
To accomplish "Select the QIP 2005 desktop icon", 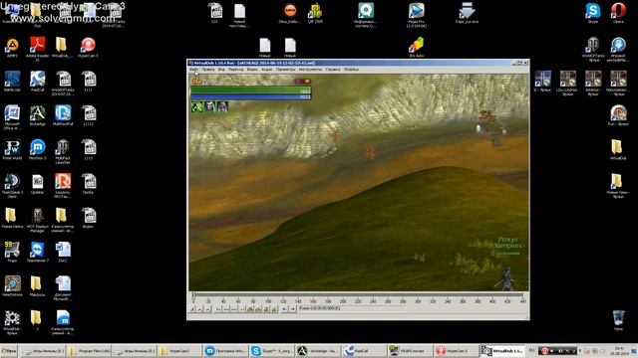I will coord(315,13).
